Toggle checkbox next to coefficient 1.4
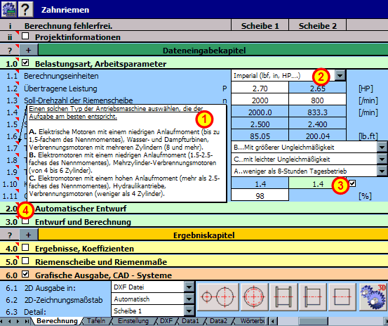Image resolution: width=388 pixels, height=326 pixels. pyautogui.click(x=352, y=183)
